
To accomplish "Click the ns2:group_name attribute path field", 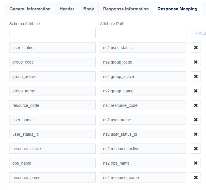I will tap(143, 91).
